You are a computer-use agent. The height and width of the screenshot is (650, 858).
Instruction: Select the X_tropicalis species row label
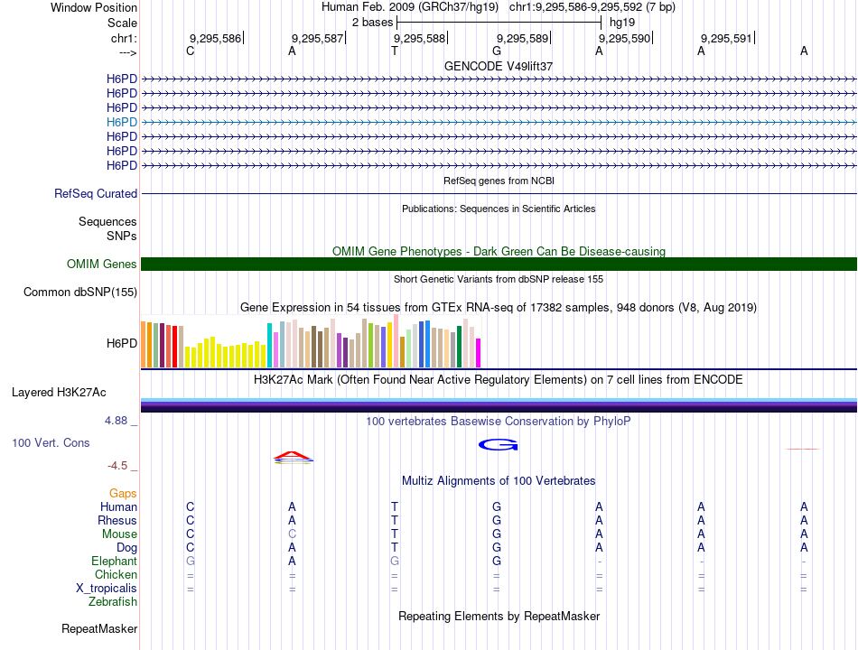click(107, 589)
